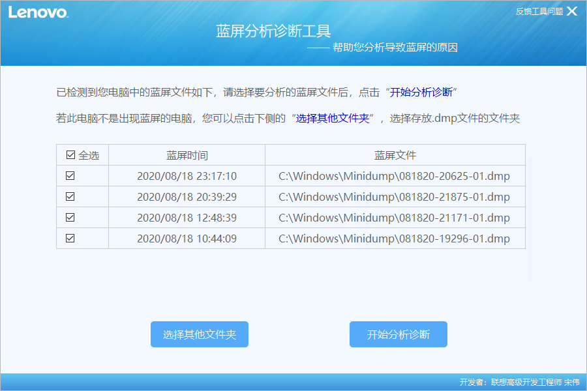587x391 pixels.
Task: Uncheck the checkbox for the 20:39:29 dump
Action: (70, 197)
